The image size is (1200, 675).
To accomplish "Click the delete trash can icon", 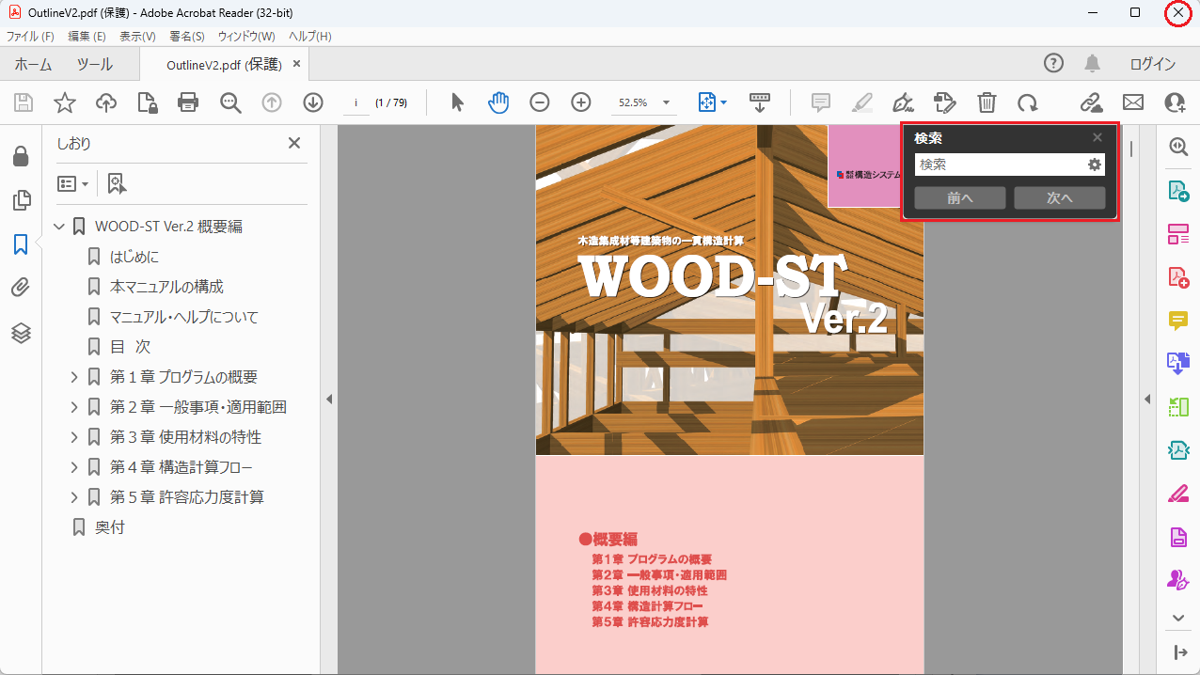I will [987, 102].
